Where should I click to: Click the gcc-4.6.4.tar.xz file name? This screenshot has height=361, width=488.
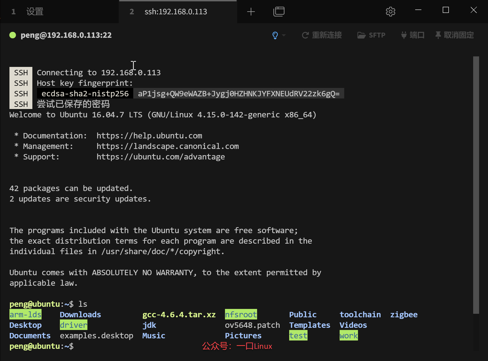click(179, 315)
